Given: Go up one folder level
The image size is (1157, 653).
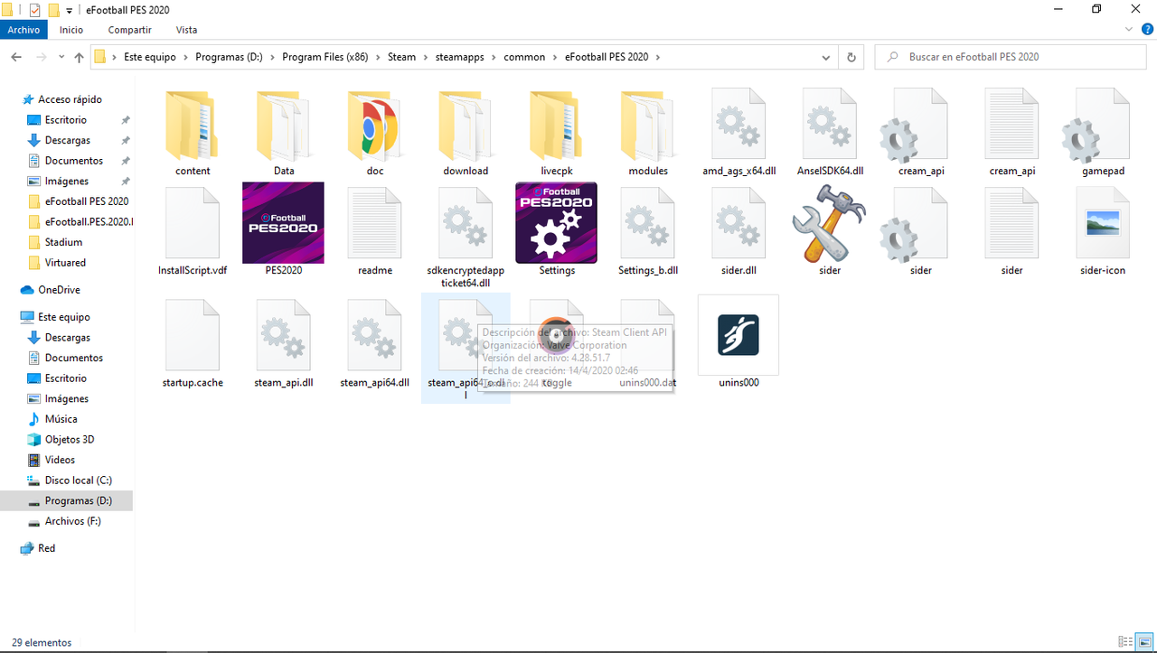Looking at the screenshot, I should click(80, 57).
